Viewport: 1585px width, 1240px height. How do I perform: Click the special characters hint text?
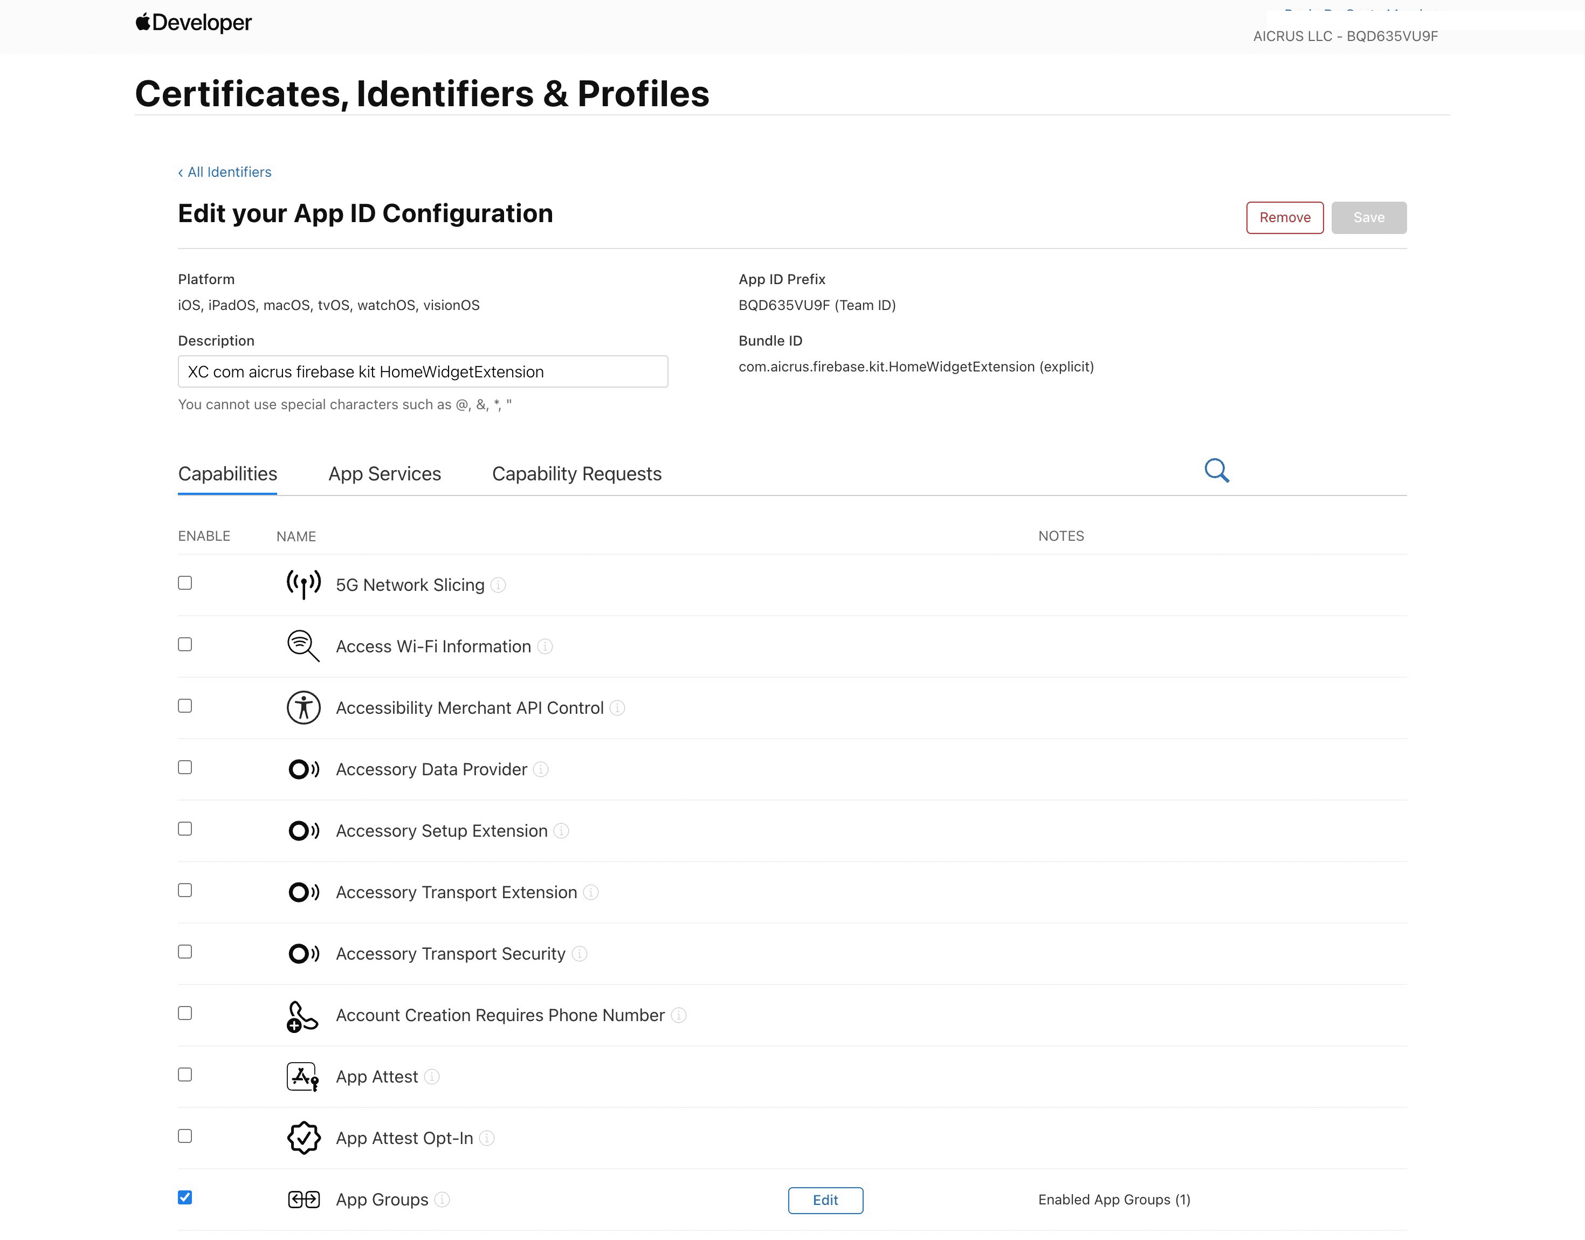coord(345,404)
